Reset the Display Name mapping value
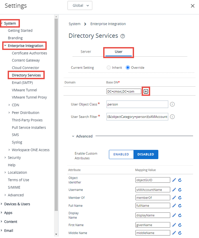The image size is (199, 238). (x=180, y=215)
